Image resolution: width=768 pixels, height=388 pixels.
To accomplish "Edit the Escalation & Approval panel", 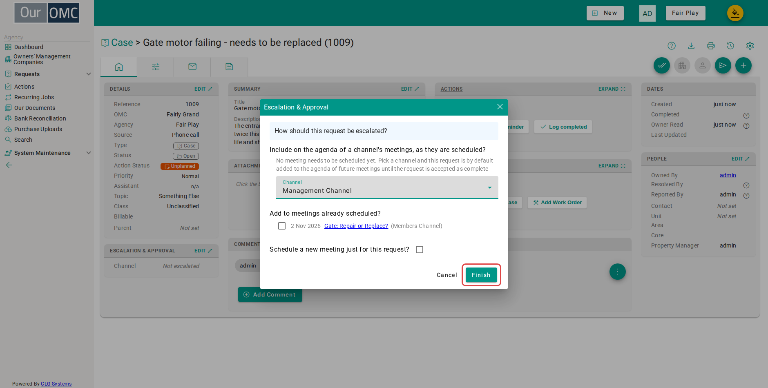I will (203, 251).
